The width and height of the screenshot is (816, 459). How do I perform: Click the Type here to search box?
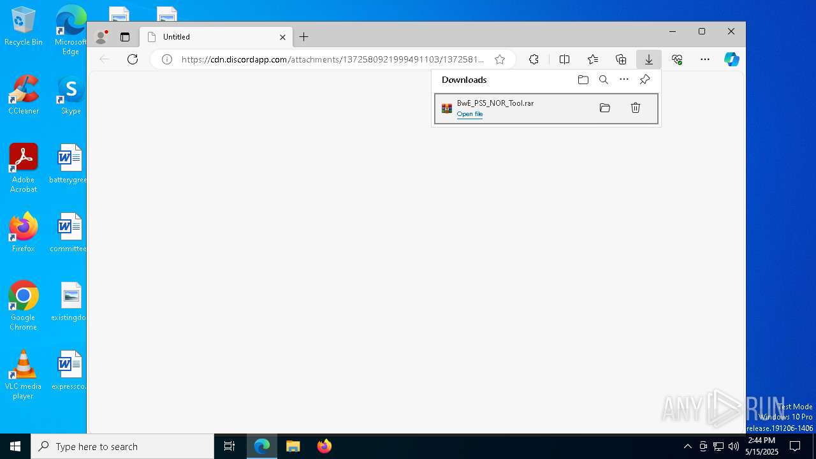coord(122,446)
